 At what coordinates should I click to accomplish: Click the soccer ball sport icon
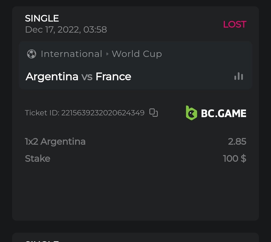point(32,54)
